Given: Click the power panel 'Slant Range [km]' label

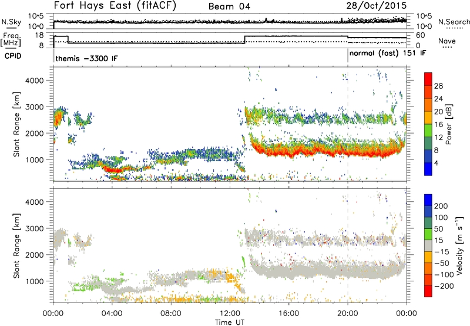Looking at the screenshot, I should pos(16,124).
